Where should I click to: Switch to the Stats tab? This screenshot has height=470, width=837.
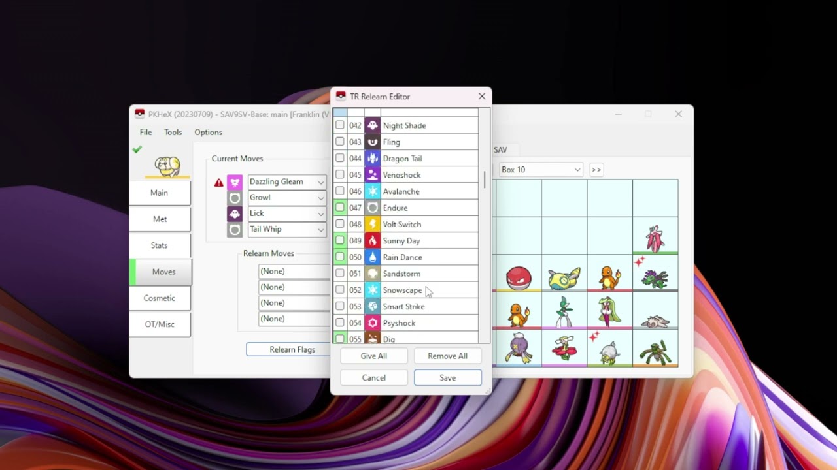click(x=160, y=245)
